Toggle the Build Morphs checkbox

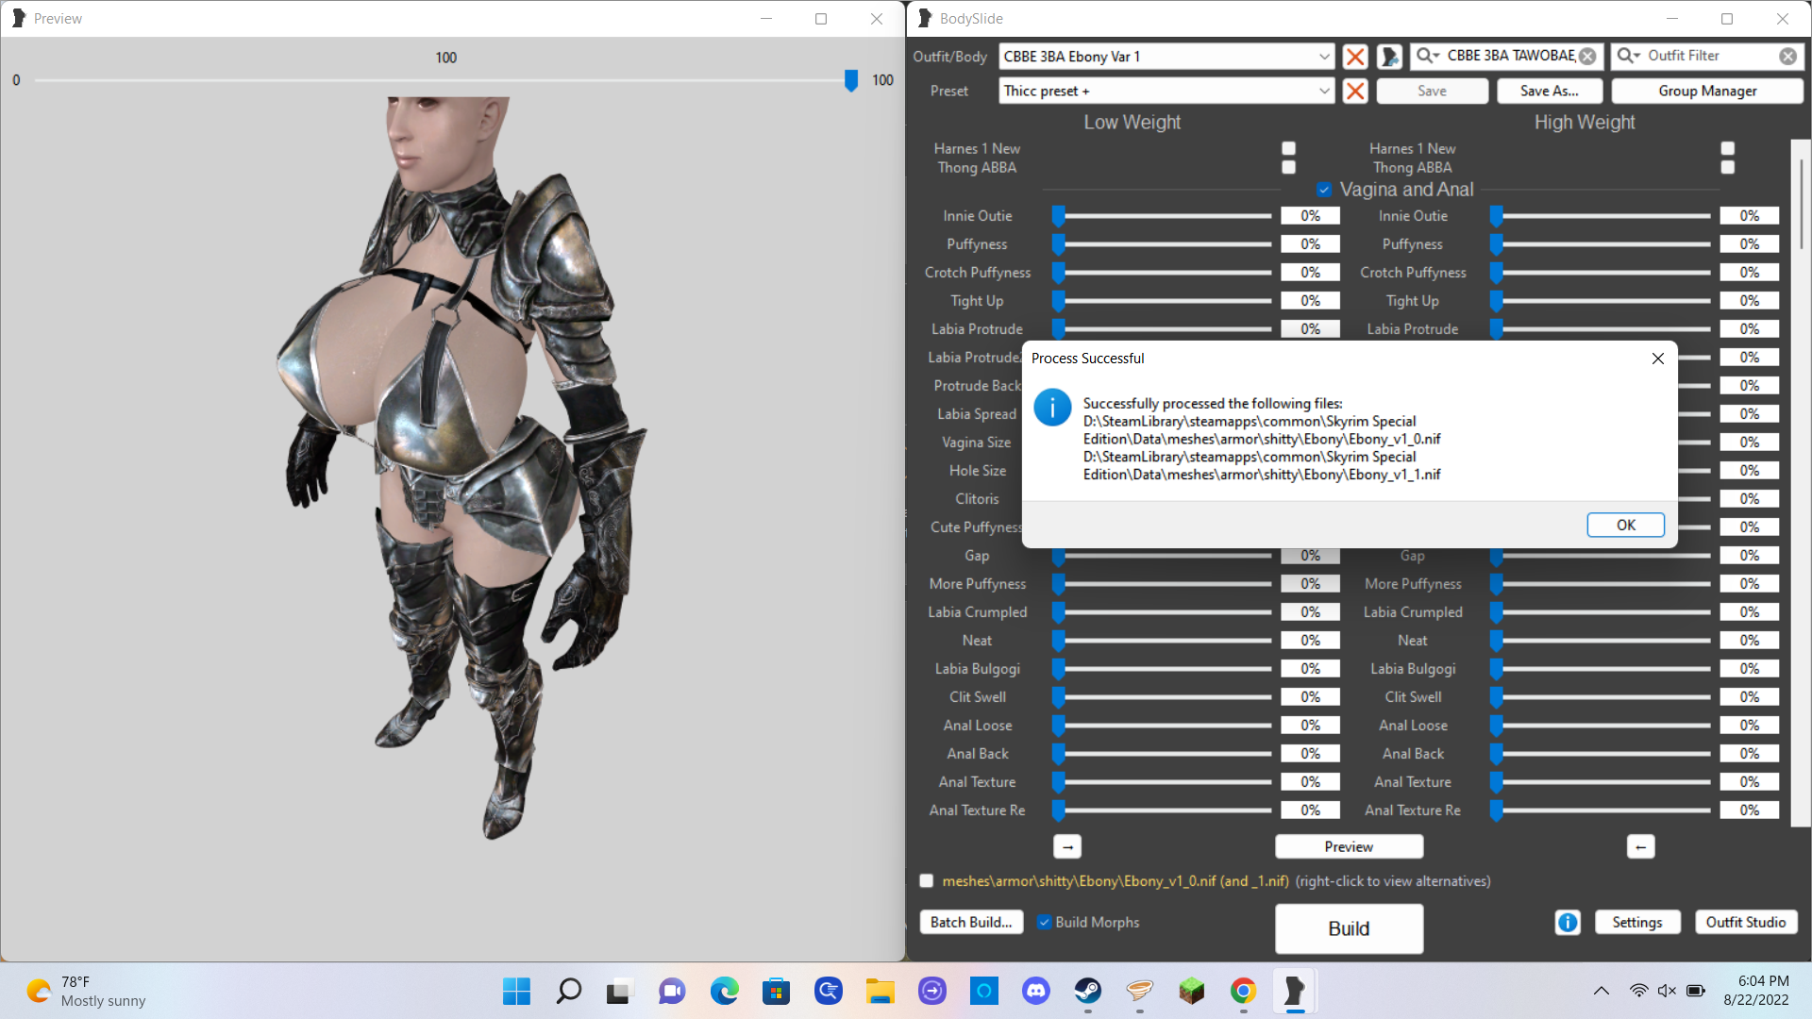click(1044, 923)
